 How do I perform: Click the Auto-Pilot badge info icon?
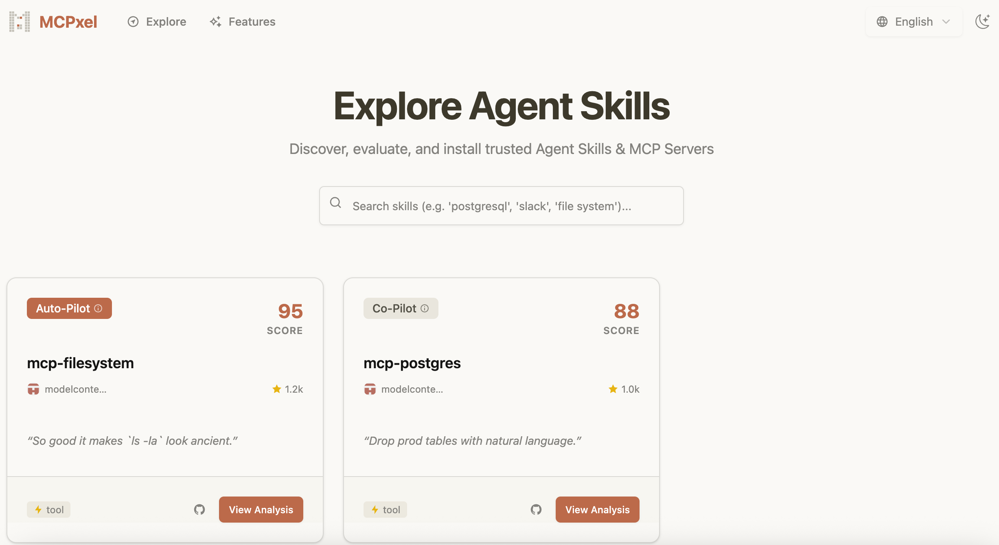click(x=99, y=308)
